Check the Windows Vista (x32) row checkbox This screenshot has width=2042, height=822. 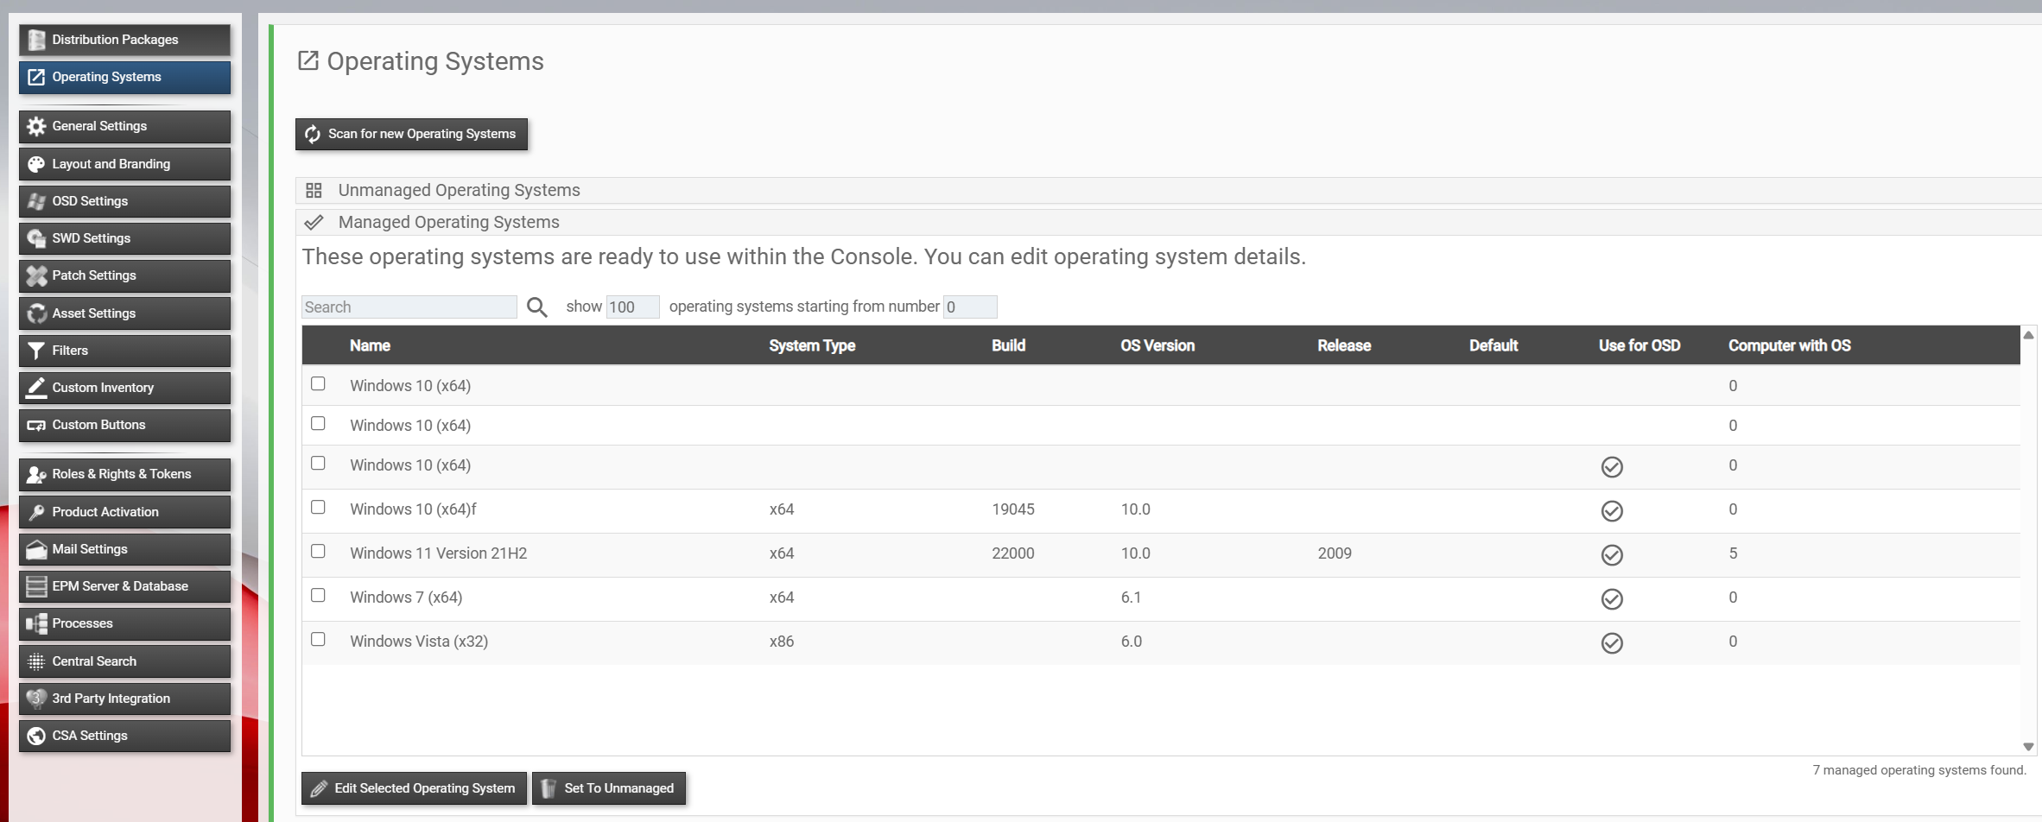318,639
